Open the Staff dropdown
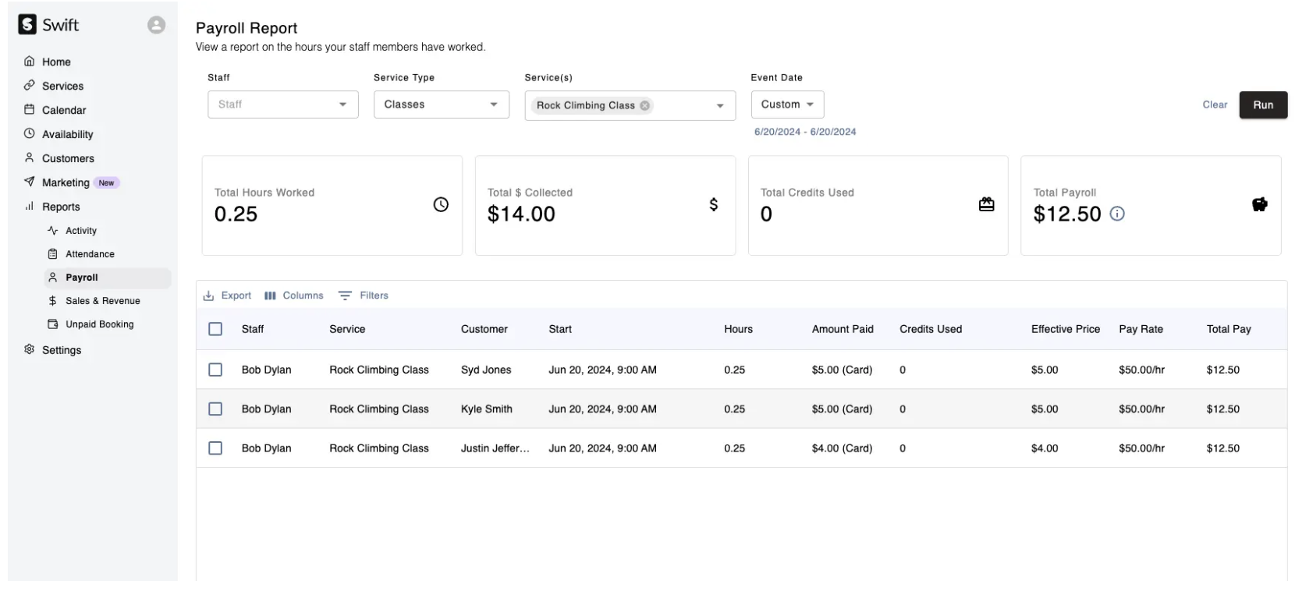Screen dimensions: 1295x591 (282, 104)
